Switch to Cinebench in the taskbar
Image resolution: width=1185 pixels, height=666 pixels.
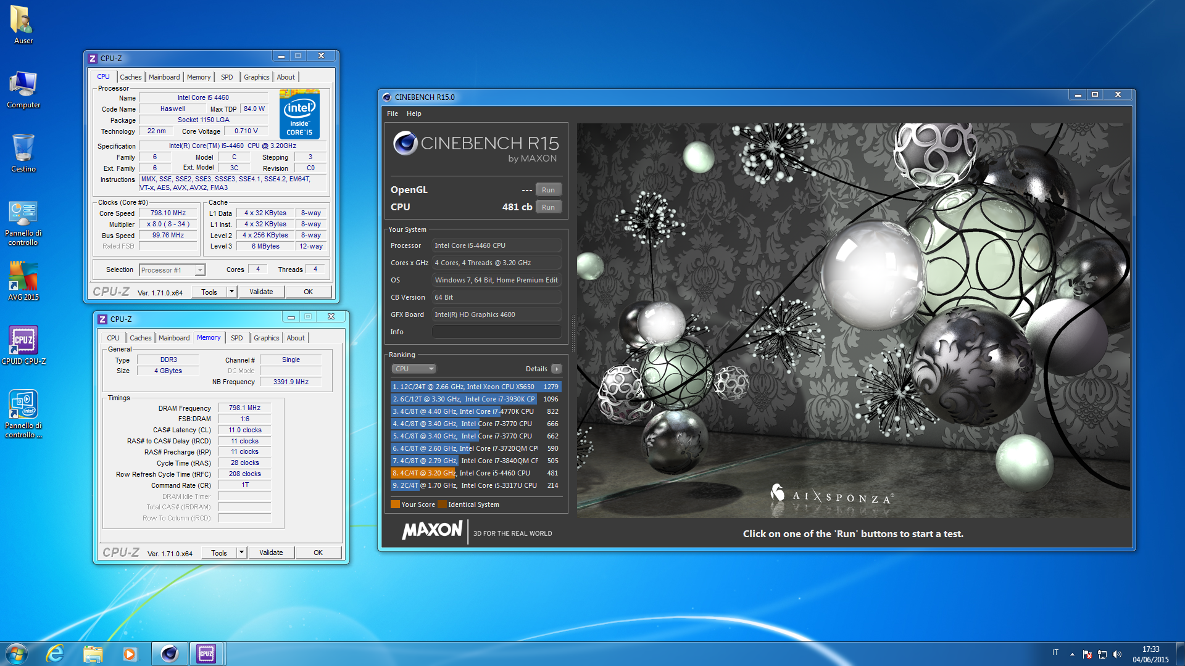click(x=169, y=654)
